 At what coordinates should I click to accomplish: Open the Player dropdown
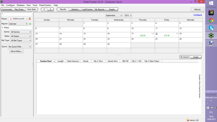[x=18, y=19]
